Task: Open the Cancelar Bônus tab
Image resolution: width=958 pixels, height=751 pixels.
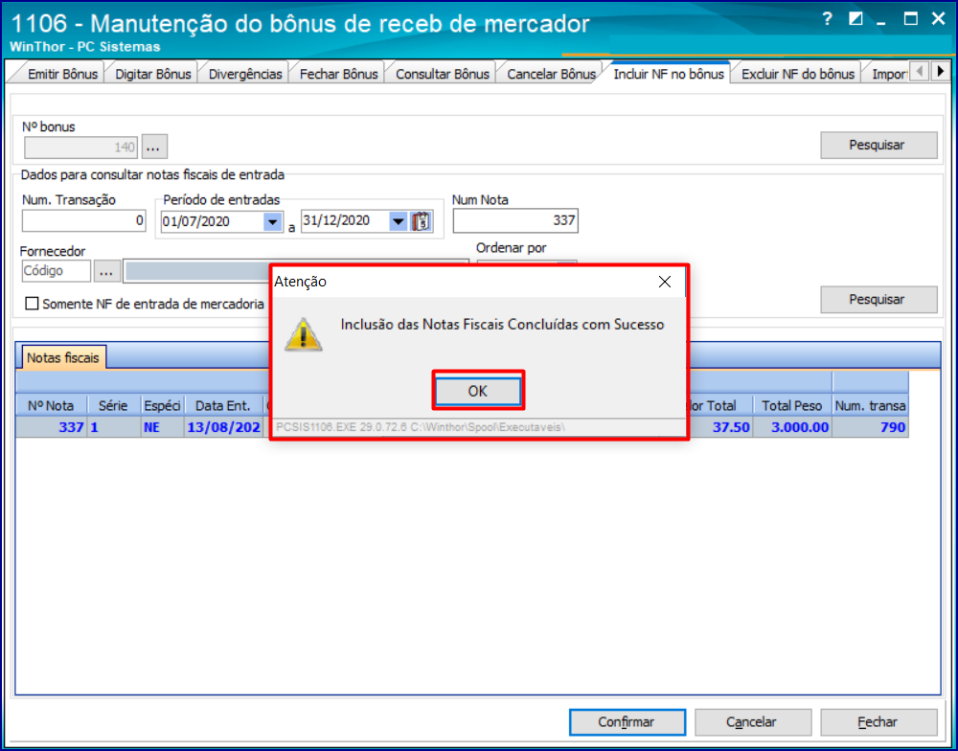Action: pos(551,74)
